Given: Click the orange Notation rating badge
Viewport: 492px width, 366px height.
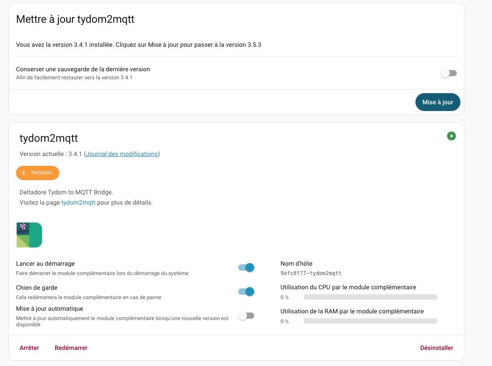Looking at the screenshot, I should 37,173.
